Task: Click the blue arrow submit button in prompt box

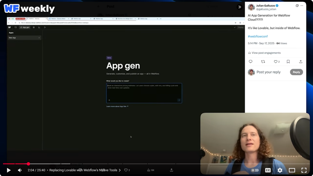Action: (x=179, y=100)
